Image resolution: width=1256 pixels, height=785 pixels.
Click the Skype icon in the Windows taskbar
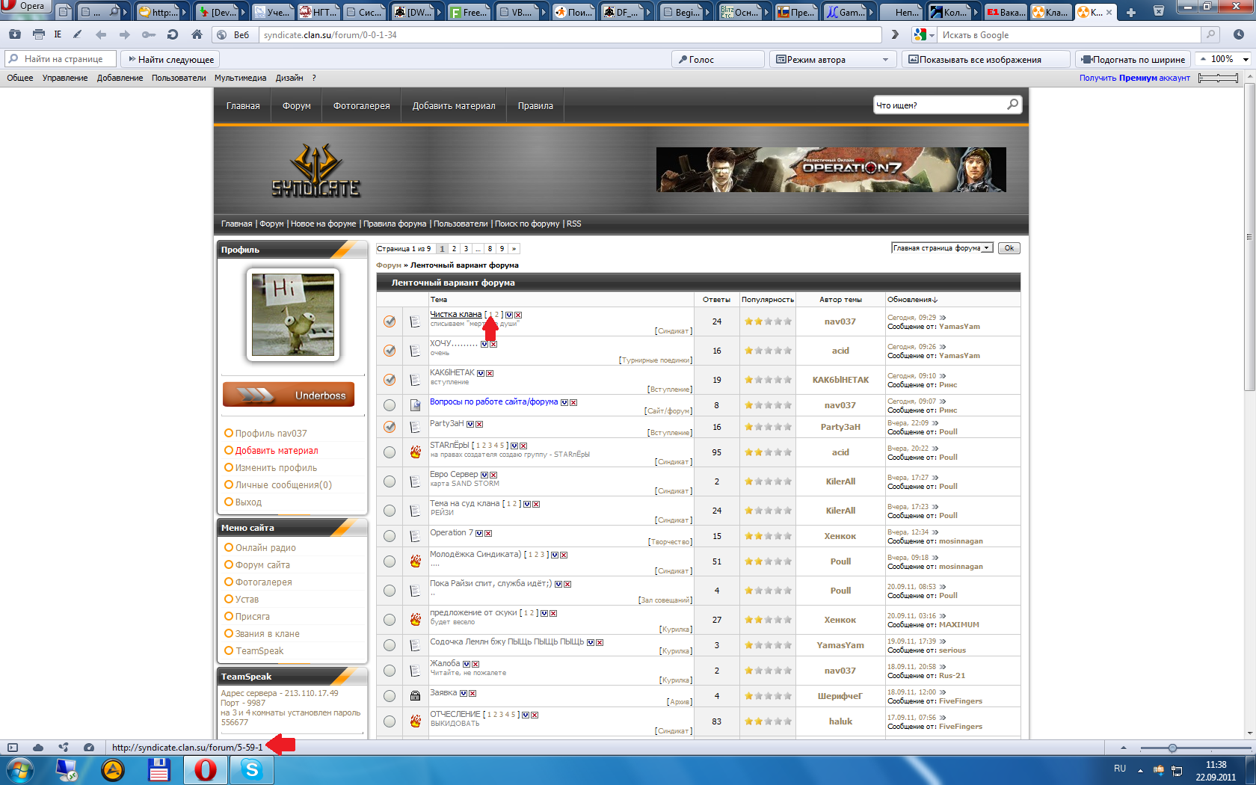[x=252, y=769]
